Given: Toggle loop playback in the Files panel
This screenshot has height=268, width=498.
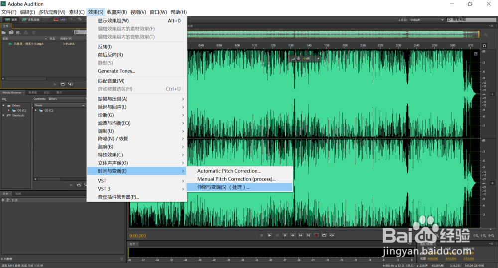Looking at the screenshot, I should [63, 84].
